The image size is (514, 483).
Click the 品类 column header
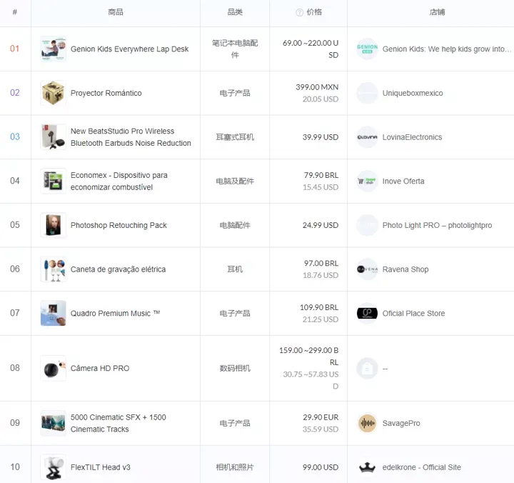click(235, 12)
